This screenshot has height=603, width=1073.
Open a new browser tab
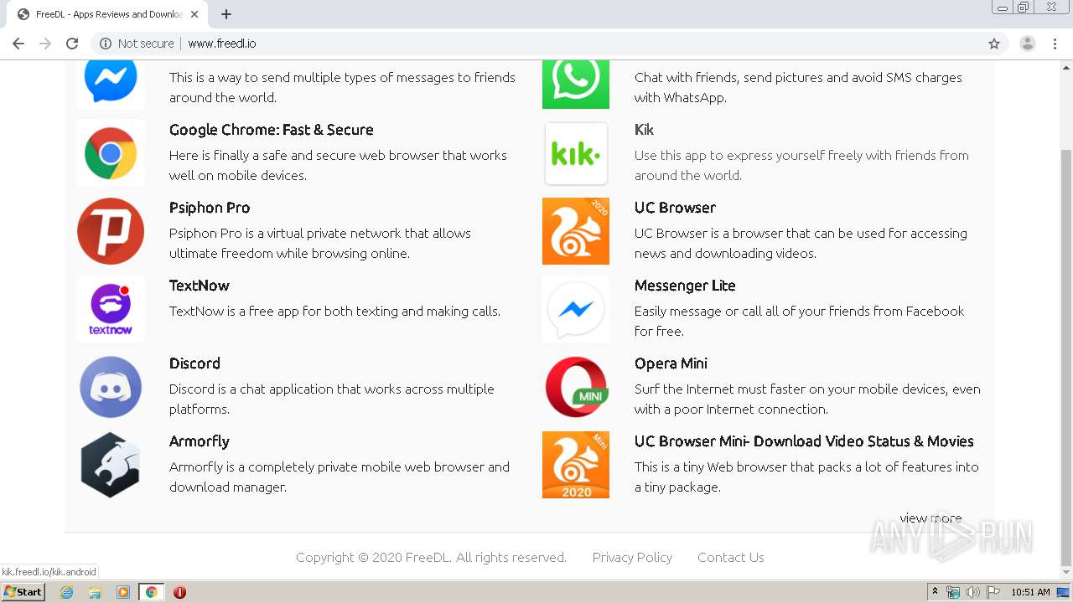[x=226, y=14]
